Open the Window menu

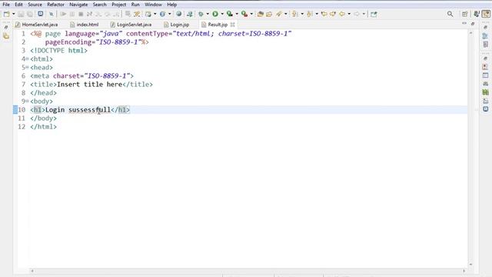click(153, 5)
